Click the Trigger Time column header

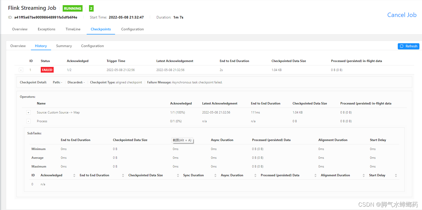116,61
